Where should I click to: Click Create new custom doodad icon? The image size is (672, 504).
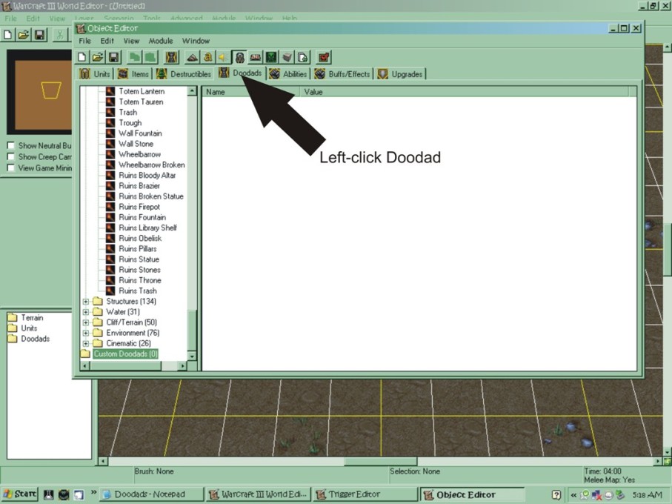(x=171, y=57)
